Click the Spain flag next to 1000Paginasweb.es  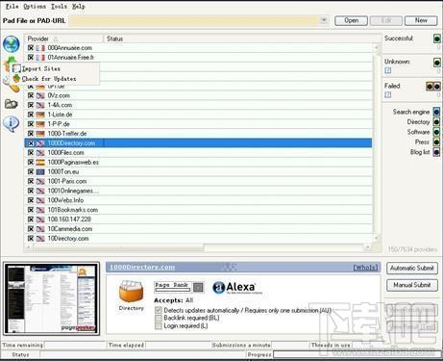(40, 163)
